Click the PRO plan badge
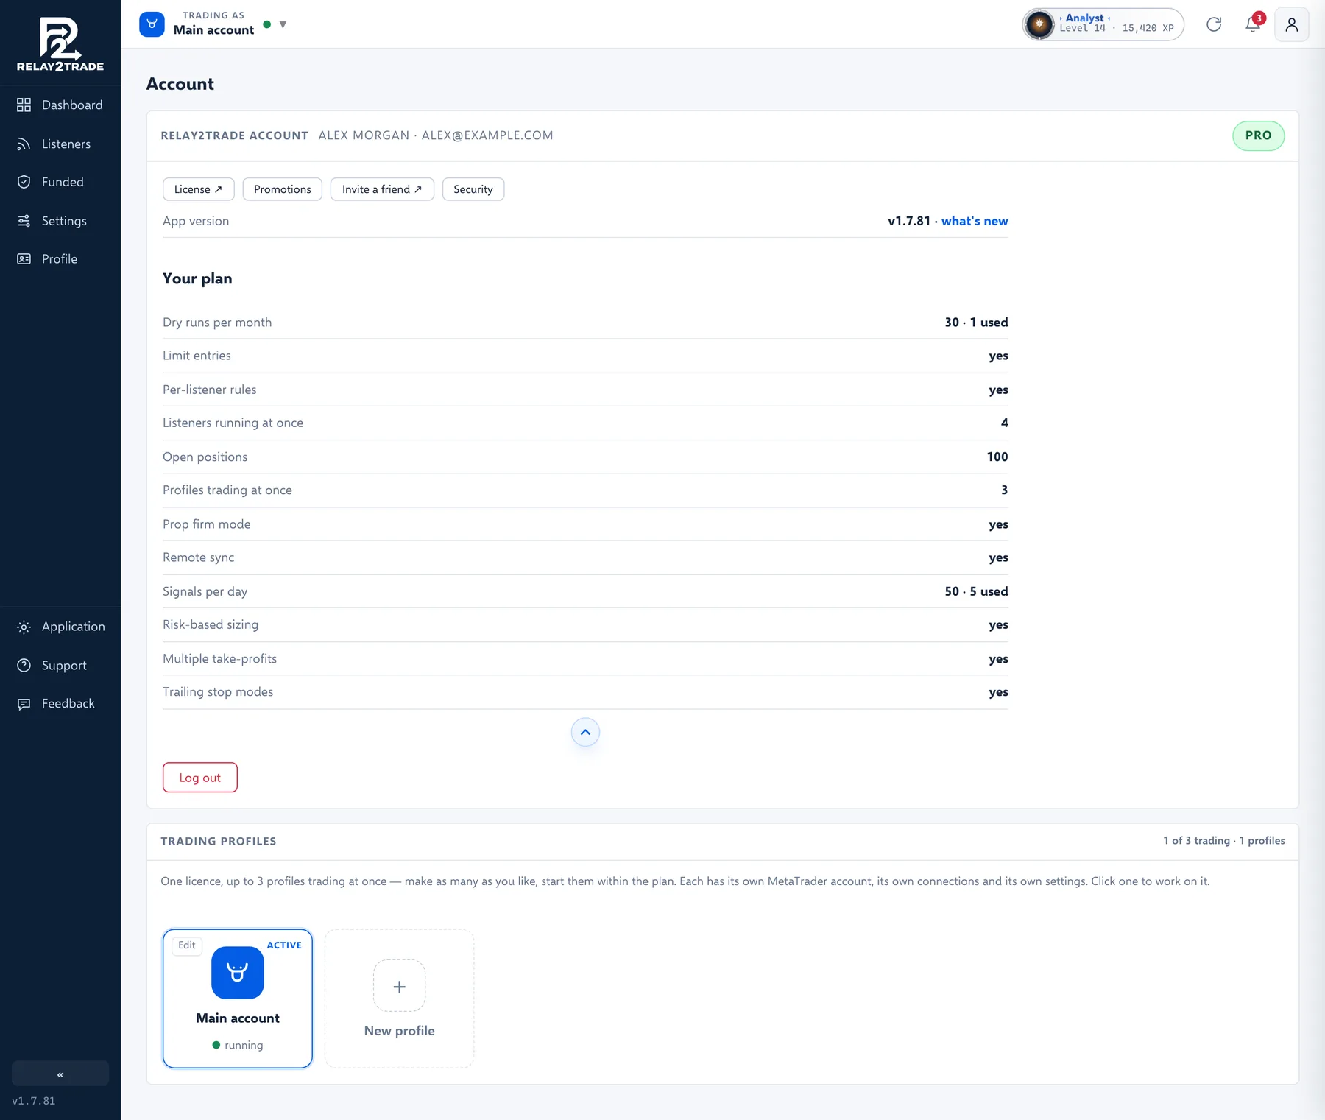The height and width of the screenshot is (1120, 1325). click(1258, 135)
